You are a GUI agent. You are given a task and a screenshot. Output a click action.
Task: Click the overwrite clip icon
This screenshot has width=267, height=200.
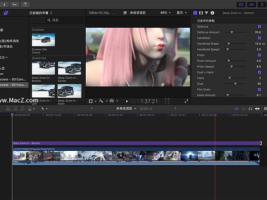click(30, 109)
